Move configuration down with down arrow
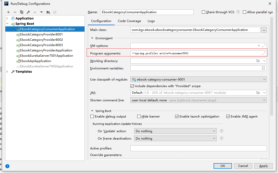 (41, 12)
